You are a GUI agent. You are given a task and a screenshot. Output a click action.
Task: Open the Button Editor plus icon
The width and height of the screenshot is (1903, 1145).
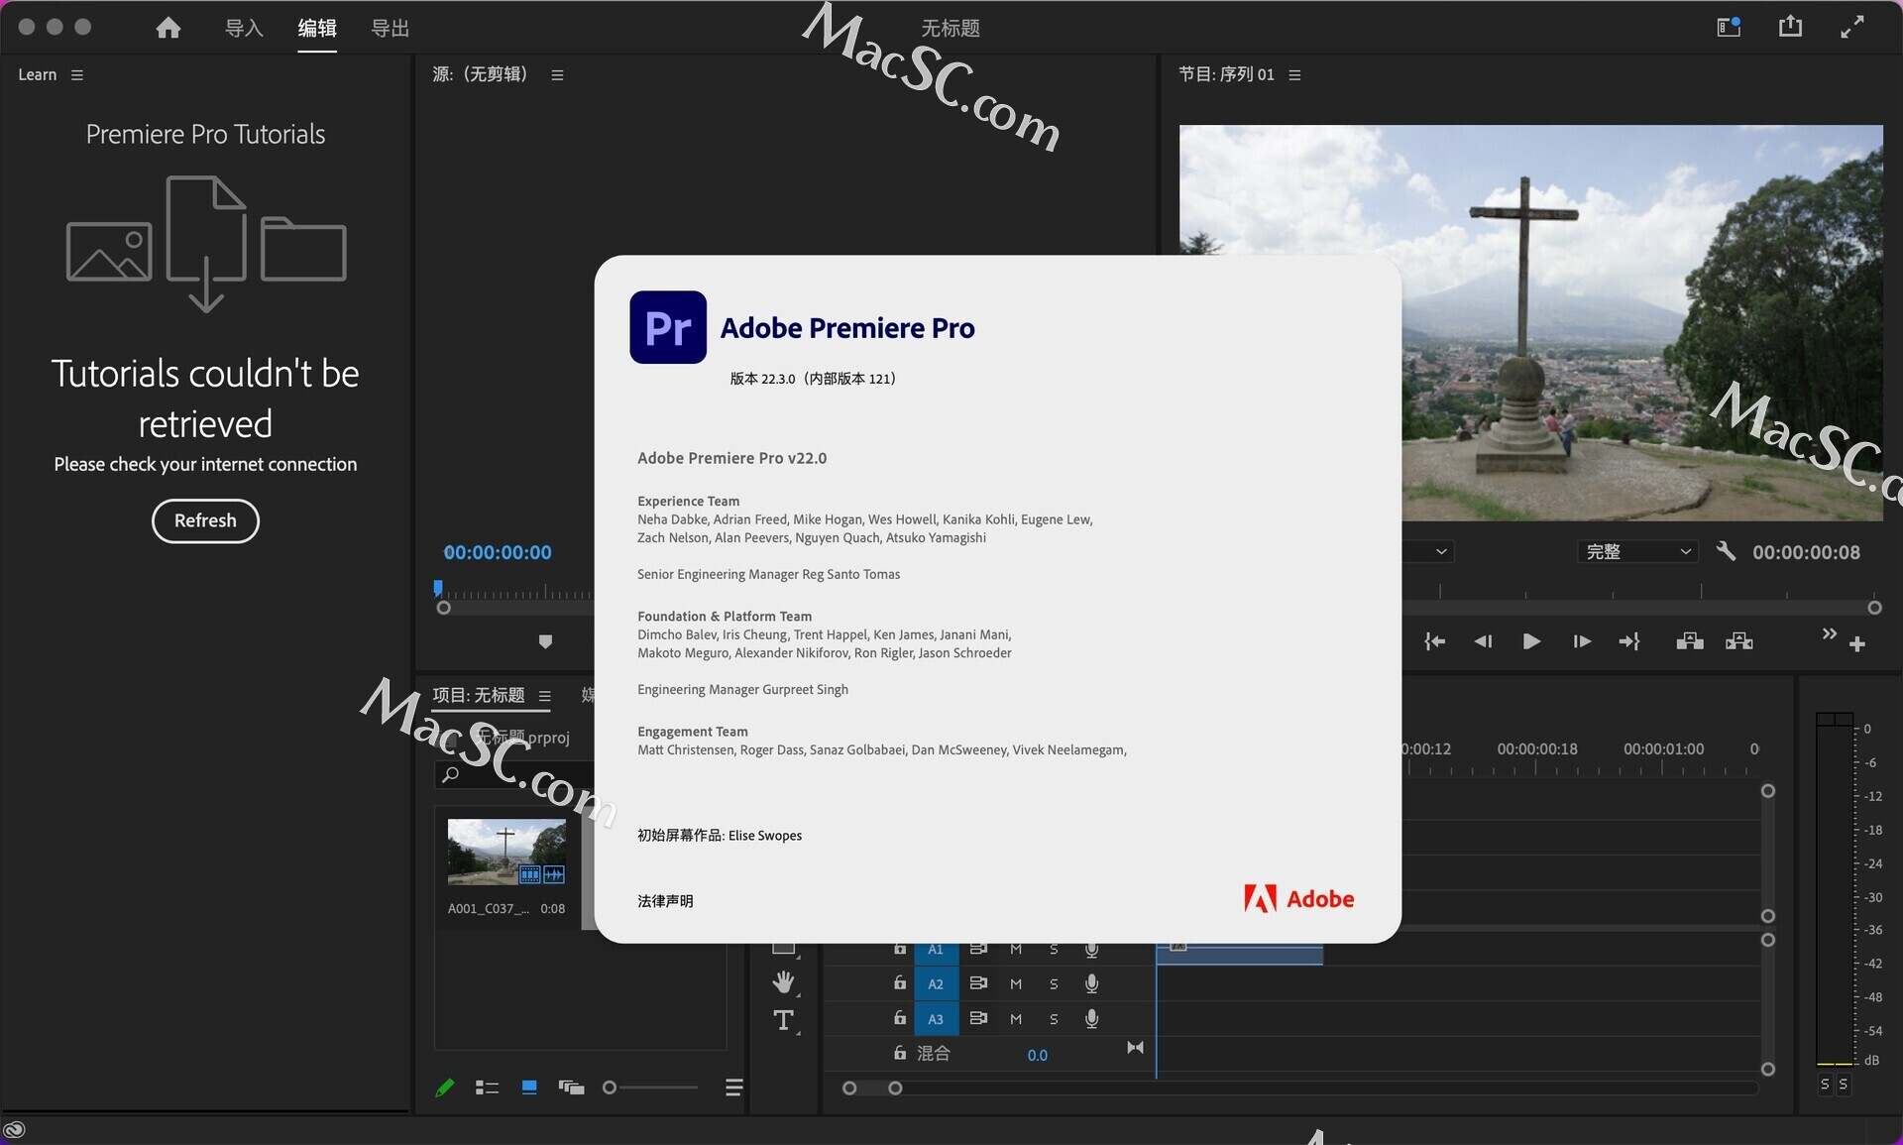(x=1857, y=644)
